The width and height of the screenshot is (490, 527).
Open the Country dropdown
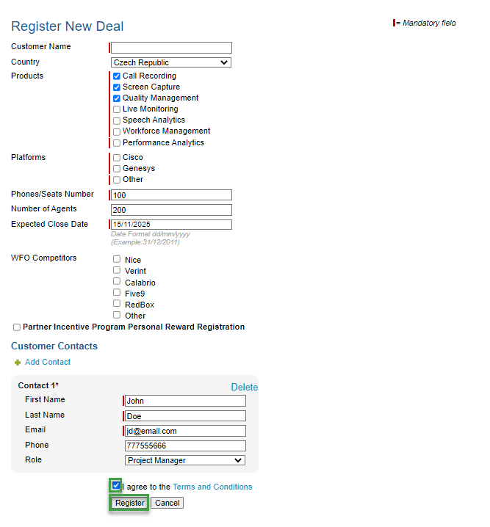coord(171,63)
